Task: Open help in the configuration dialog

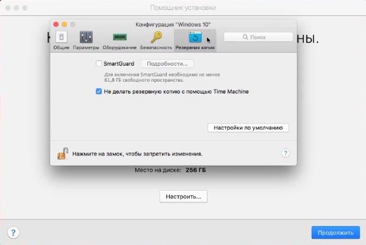Action: 285,153
